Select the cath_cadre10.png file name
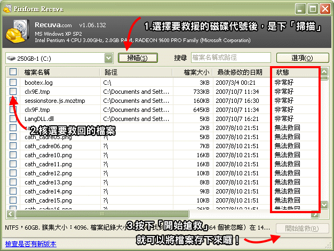334x251 pixels. click(48, 155)
